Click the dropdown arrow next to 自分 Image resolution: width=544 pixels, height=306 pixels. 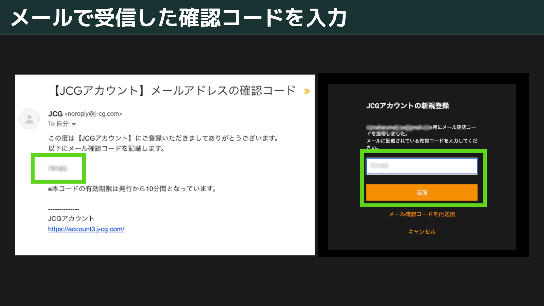click(x=74, y=124)
